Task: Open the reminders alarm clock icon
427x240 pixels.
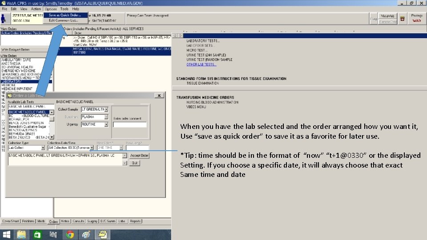Action: point(402,19)
